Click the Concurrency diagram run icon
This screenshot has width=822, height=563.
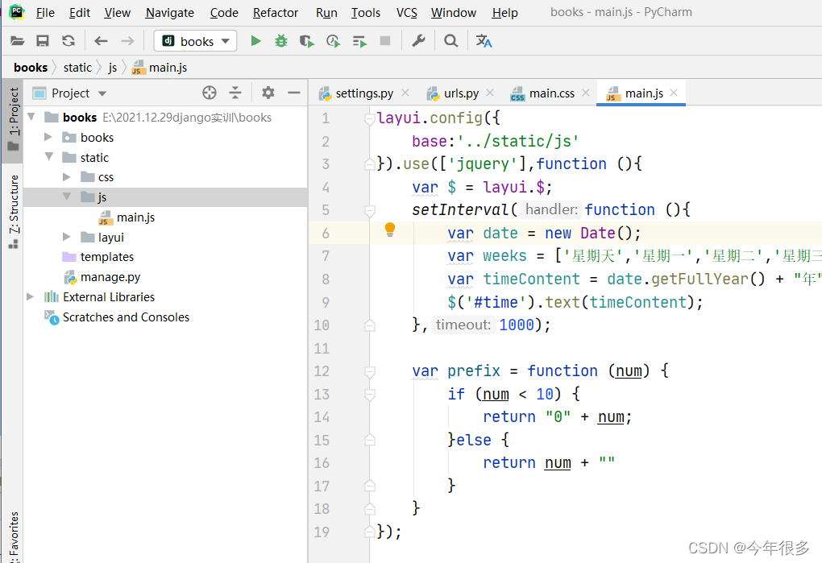(359, 41)
